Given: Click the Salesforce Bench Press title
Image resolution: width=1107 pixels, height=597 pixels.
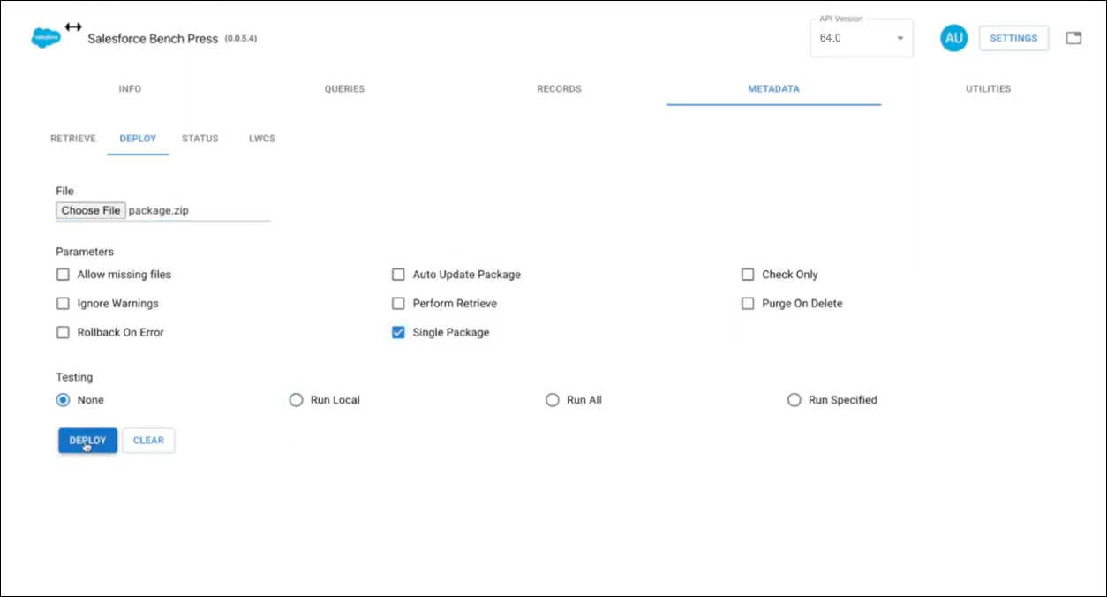Looking at the screenshot, I should 153,39.
